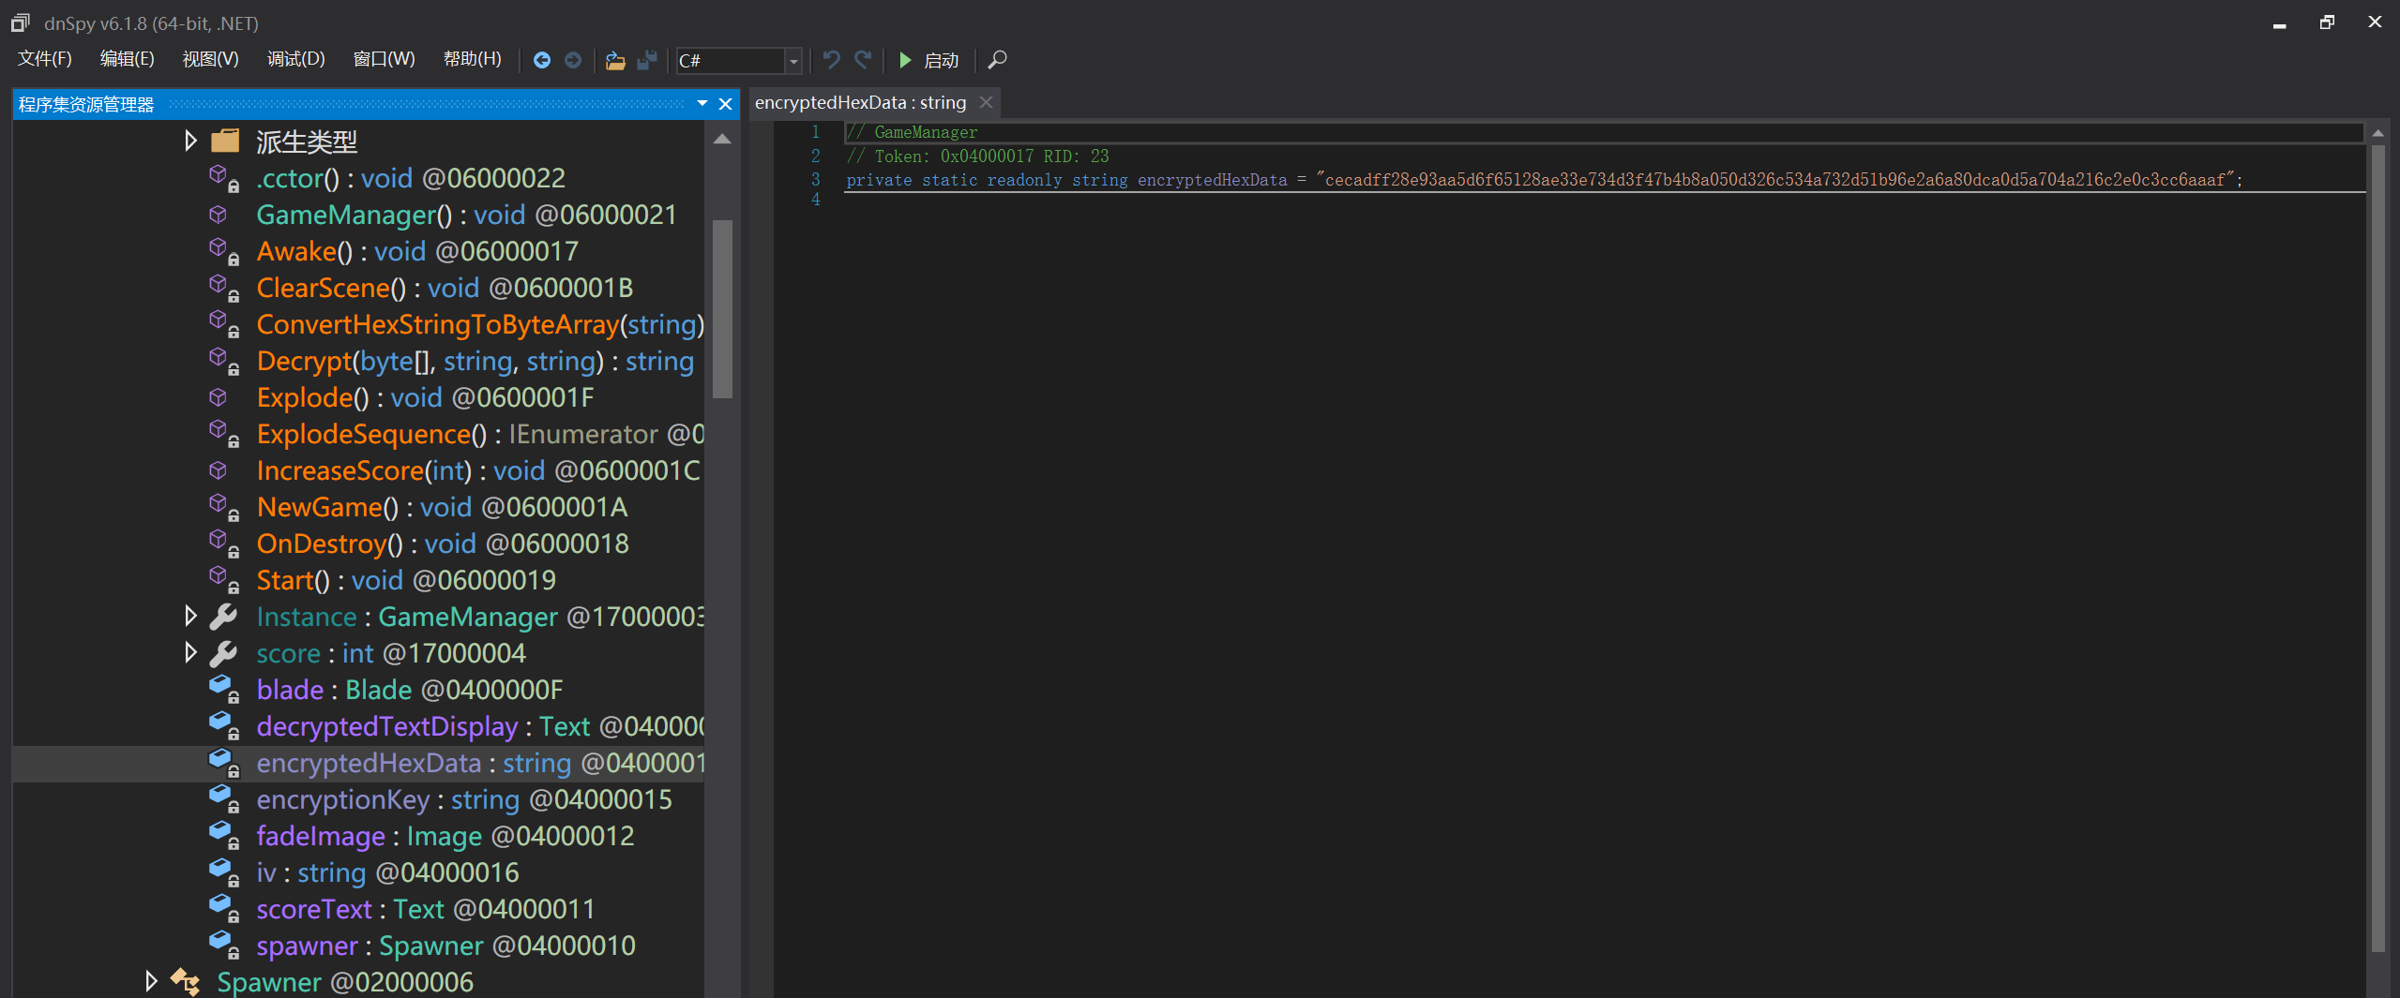The image size is (2400, 998).
Task: Expand the Spawner class node
Action: coord(151,981)
